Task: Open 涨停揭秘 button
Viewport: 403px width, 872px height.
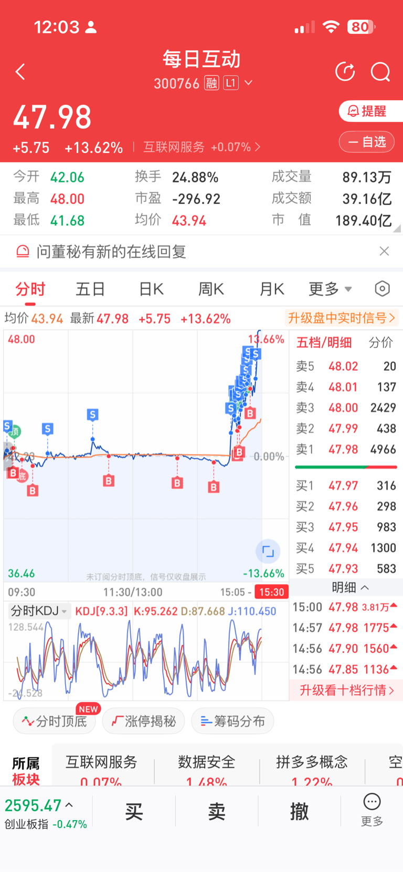Action: [143, 721]
